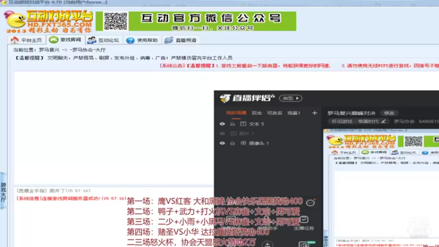Show the hidden 图片 1 source
This screenshot has width=439, height=247.
222,133
